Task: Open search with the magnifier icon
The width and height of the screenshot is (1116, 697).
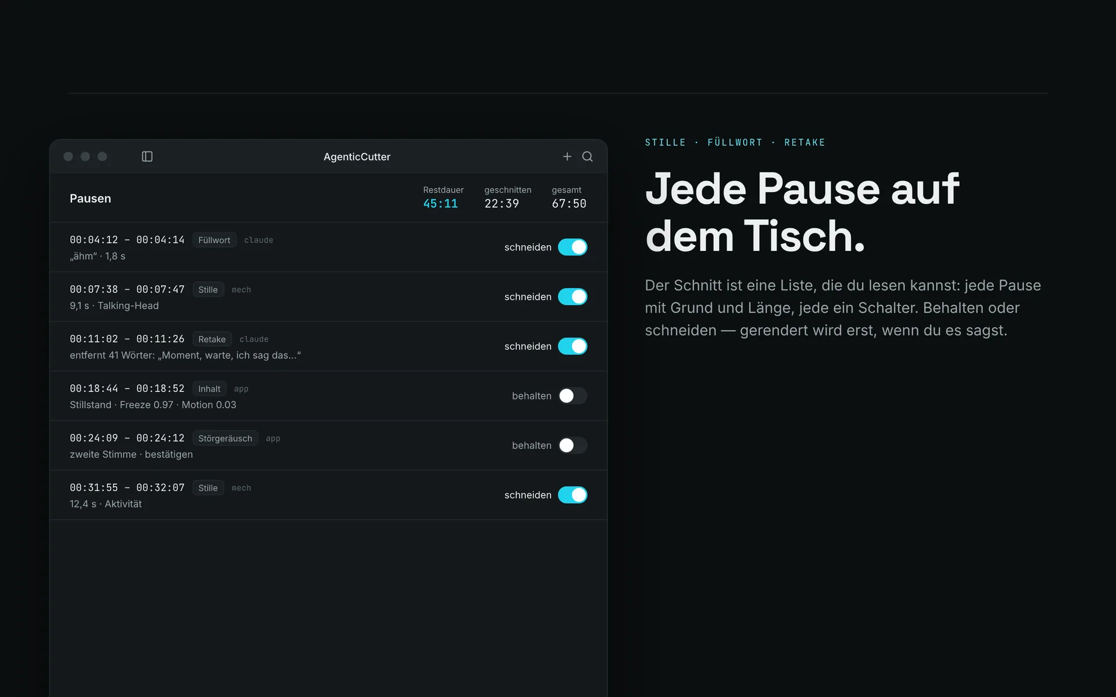Action: click(x=588, y=157)
